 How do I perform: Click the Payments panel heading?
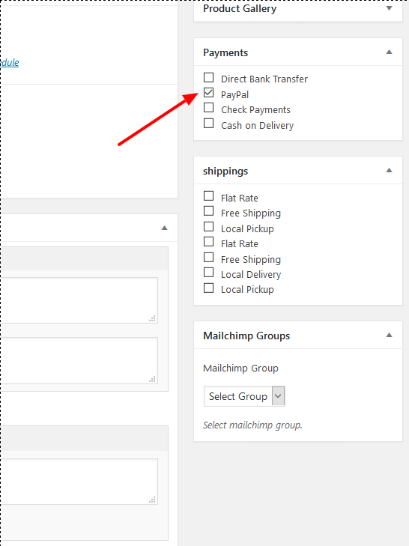tap(225, 53)
